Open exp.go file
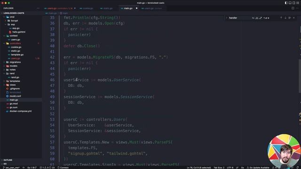Screen dimensions: 301x169 tap(21, 28)
